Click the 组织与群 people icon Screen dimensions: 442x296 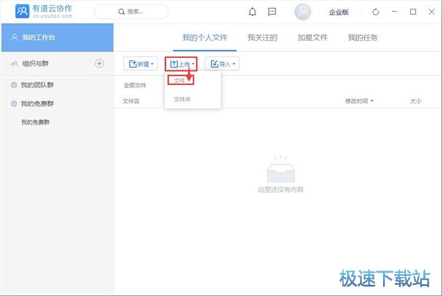coord(14,64)
